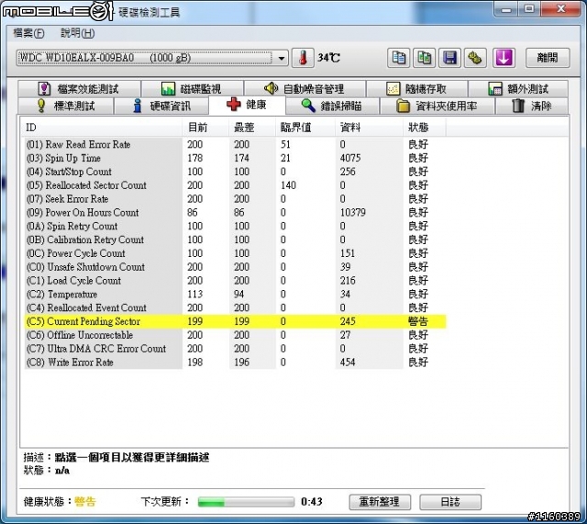Switch to the 資料夾使用率 tab
The width and height of the screenshot is (587, 524).
click(x=437, y=106)
